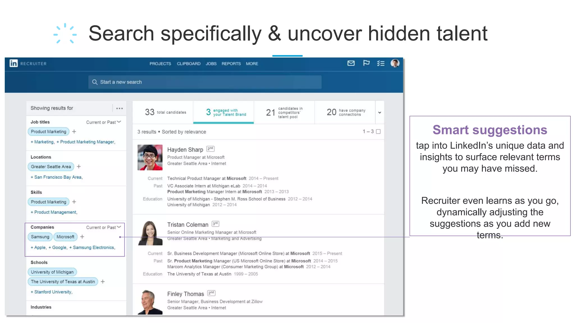Click the Product Marketing skill chip

click(x=49, y=202)
